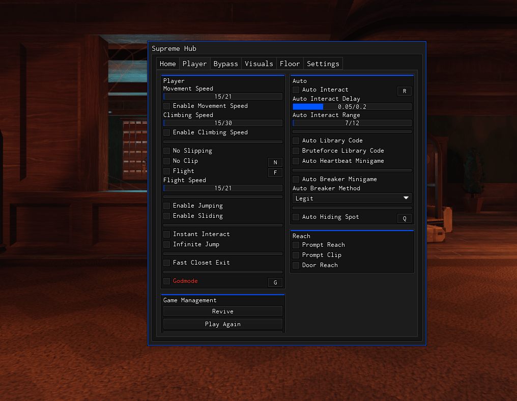
Task: Open the Visuals tab
Action: click(x=259, y=64)
